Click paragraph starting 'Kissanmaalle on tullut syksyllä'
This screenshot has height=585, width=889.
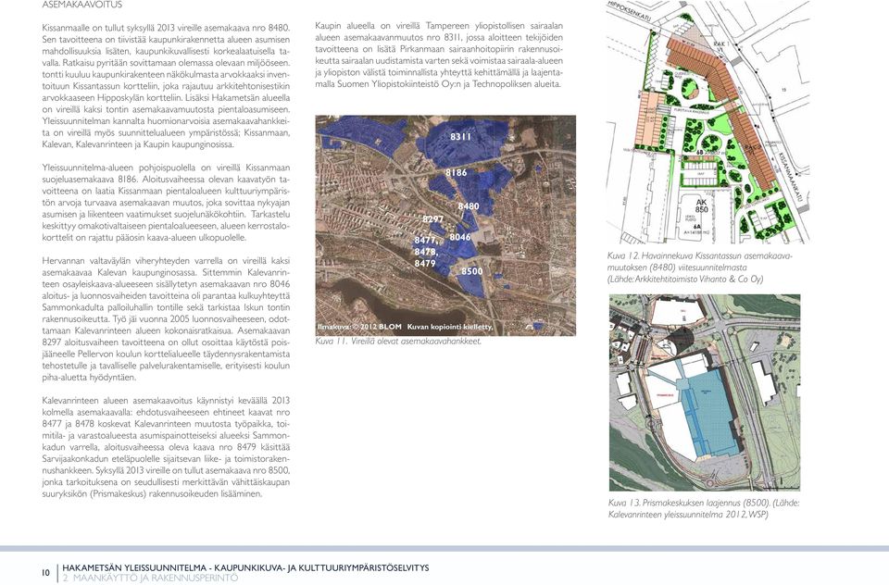coord(166,85)
